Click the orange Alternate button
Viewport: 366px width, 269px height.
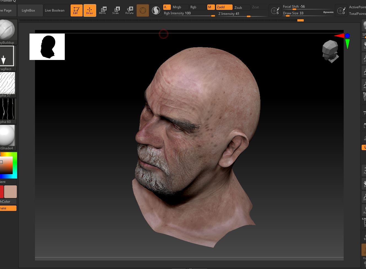tap(8, 208)
